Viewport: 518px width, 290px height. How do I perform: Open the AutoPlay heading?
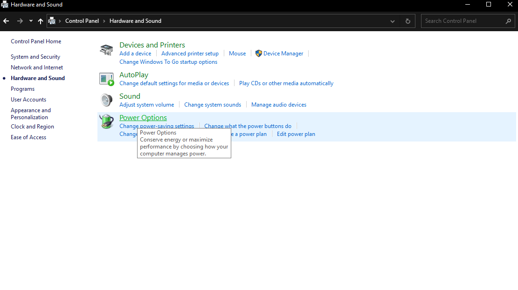pyautogui.click(x=134, y=75)
